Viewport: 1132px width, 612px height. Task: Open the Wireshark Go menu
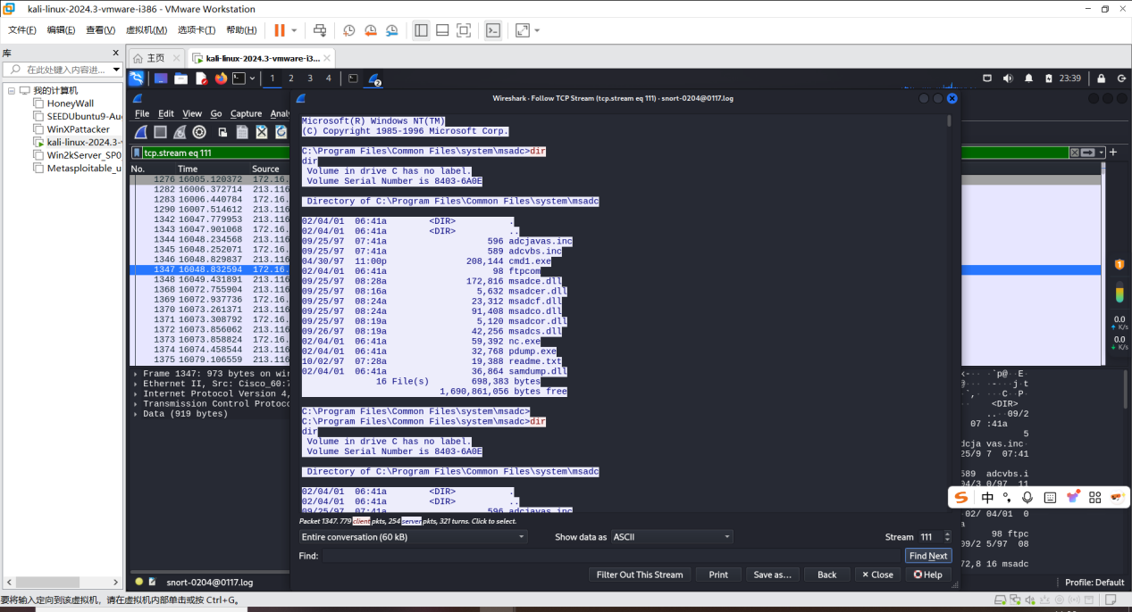[x=216, y=113]
